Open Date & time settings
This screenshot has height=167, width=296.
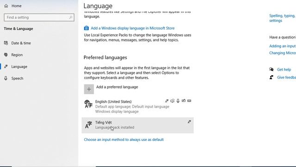[x=21, y=43]
